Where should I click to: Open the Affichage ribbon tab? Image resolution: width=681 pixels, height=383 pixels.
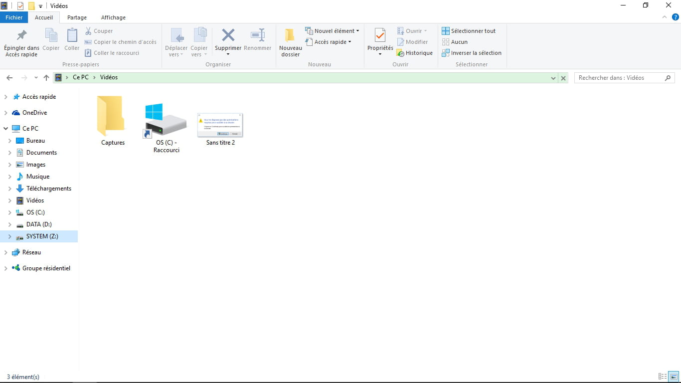click(x=113, y=17)
